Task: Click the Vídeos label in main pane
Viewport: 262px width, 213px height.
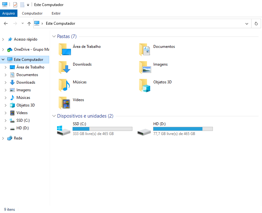Action: click(x=78, y=100)
